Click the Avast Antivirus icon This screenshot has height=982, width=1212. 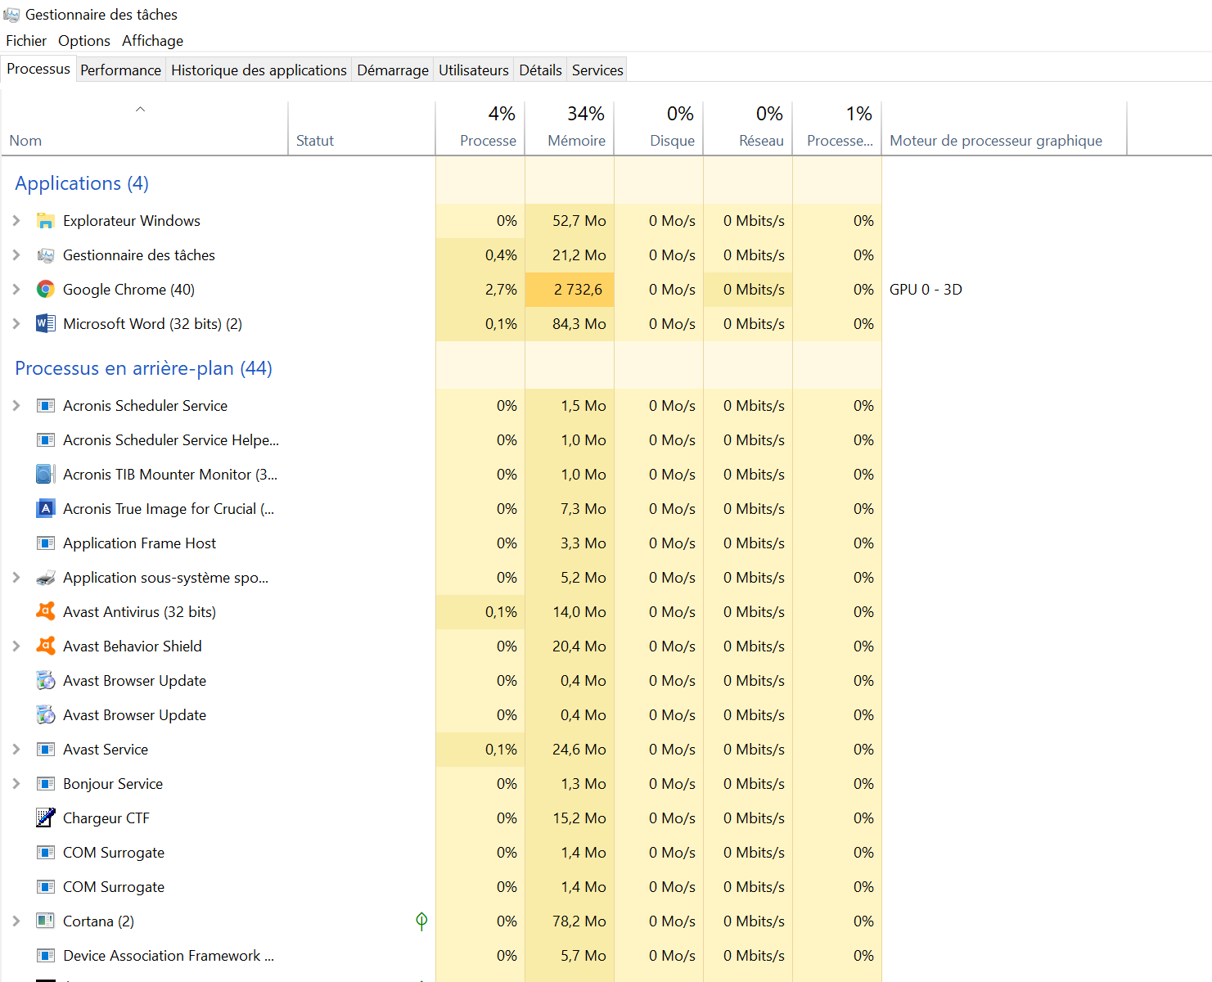46,612
